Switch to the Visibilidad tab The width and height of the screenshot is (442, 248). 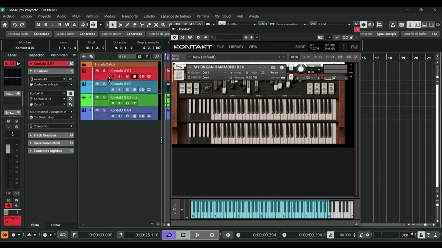(x=59, y=55)
